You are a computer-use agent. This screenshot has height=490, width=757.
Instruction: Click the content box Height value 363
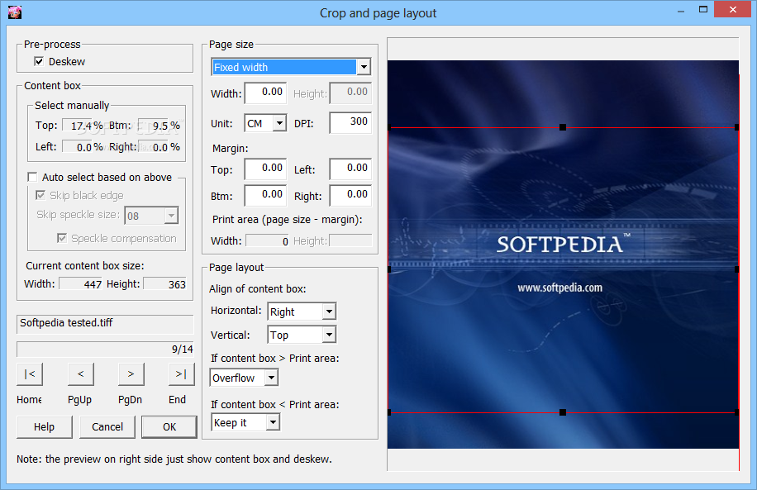point(165,284)
